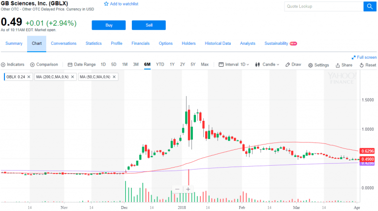
Task: Open the Profile tab
Action: tap(117, 43)
